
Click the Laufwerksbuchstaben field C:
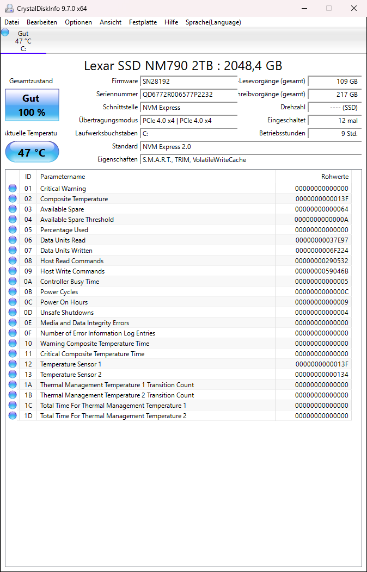(x=189, y=134)
